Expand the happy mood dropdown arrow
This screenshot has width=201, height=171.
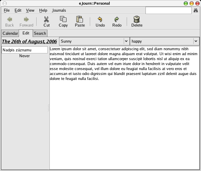(x=196, y=41)
